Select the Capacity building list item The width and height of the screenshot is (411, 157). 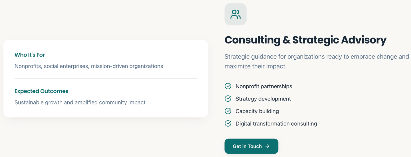(257, 111)
